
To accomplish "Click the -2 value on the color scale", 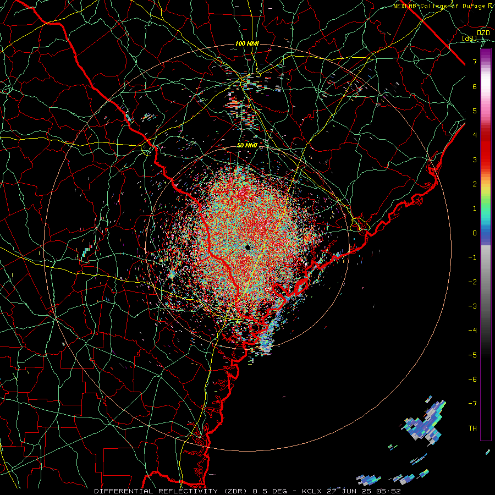I will tap(472, 282).
